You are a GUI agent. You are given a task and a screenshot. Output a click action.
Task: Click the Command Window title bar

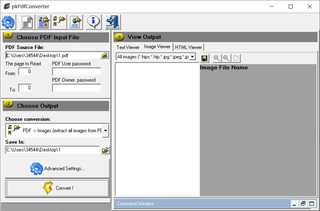pos(215,203)
